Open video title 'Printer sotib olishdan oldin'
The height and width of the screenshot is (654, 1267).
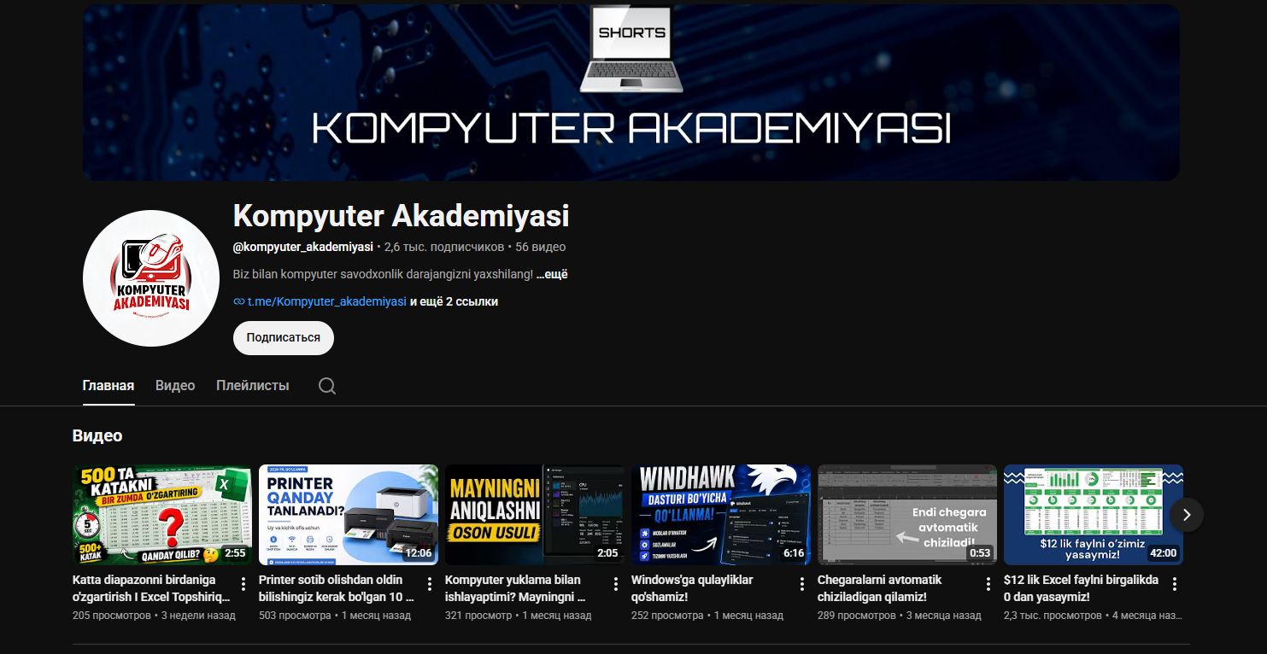coord(337,588)
